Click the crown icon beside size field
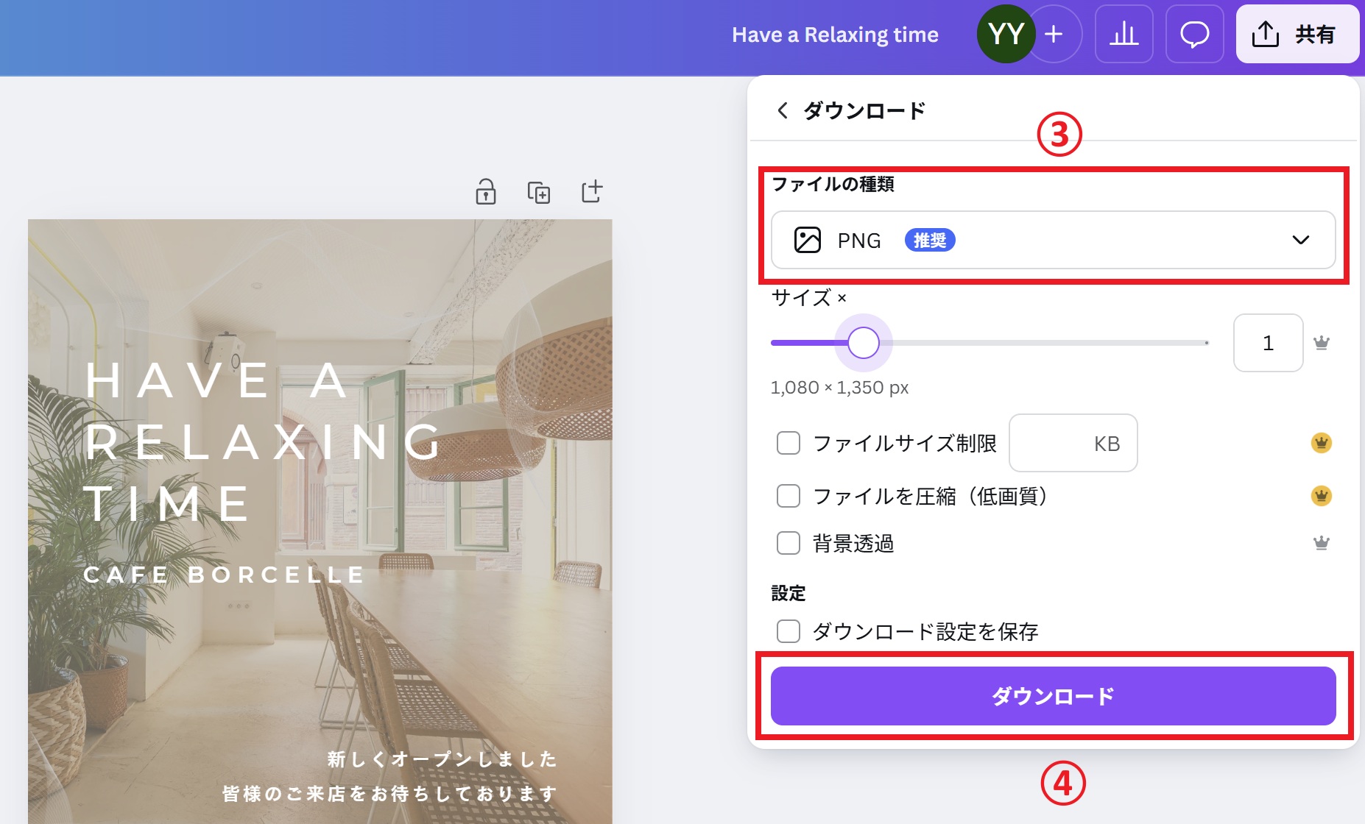 1322,343
